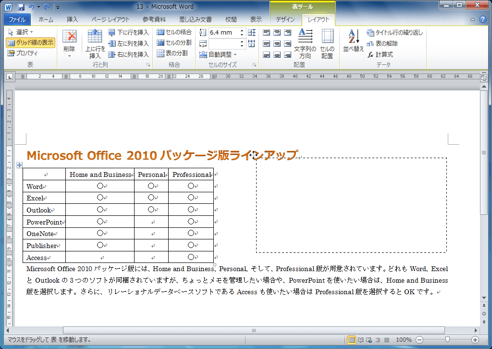492x349 pixels.
Task: Switch to the View (表示) tab
Action: pos(256,19)
